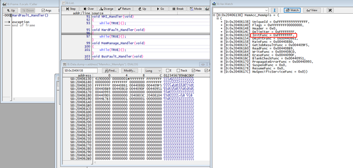
Task: Expand the DeInitFunc member
Action: [222, 39]
